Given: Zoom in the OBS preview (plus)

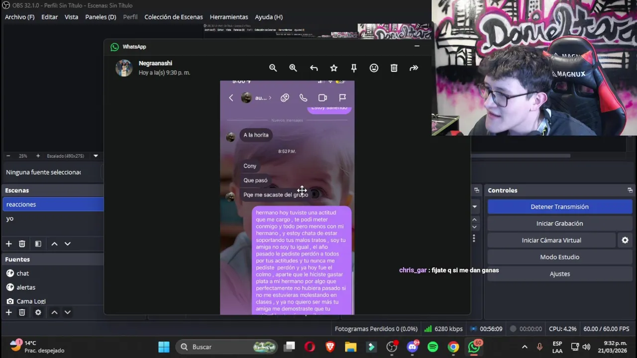Looking at the screenshot, I should [38, 156].
